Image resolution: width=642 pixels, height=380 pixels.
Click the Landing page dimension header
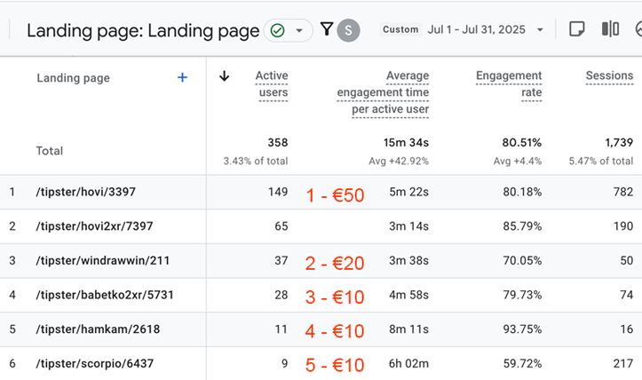[x=74, y=78]
